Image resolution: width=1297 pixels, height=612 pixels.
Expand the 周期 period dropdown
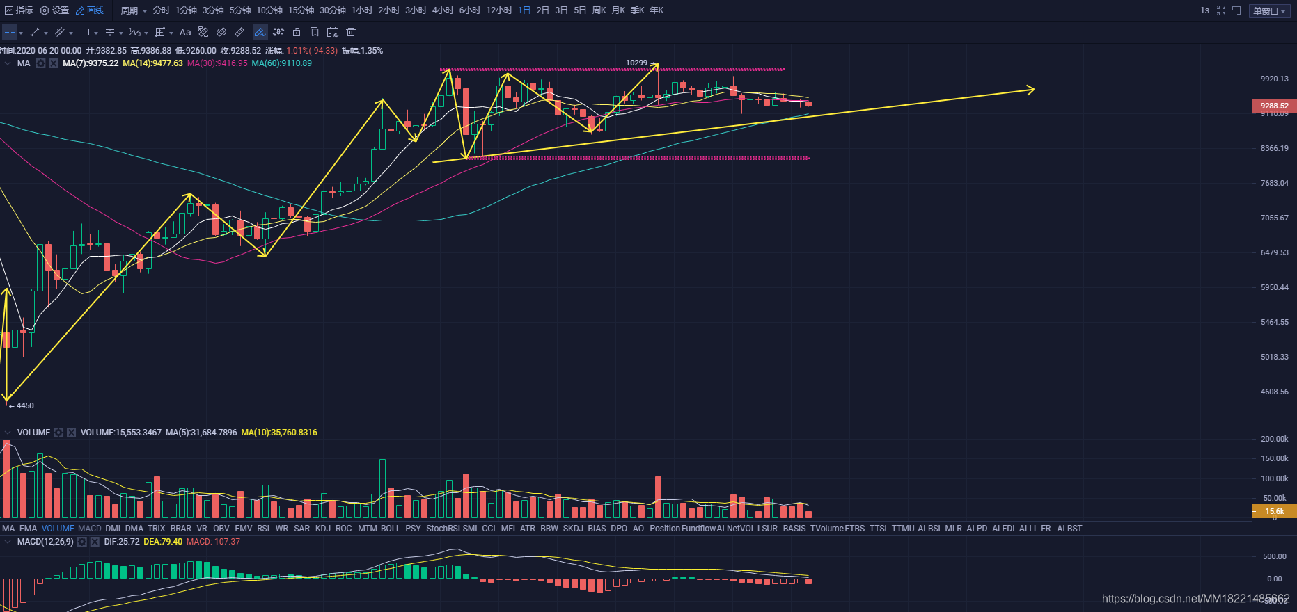[134, 10]
